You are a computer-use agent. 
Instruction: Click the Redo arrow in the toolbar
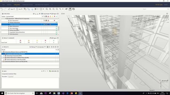[x=5, y=9]
